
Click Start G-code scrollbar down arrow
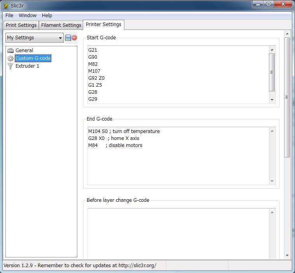pyautogui.click(x=272, y=100)
